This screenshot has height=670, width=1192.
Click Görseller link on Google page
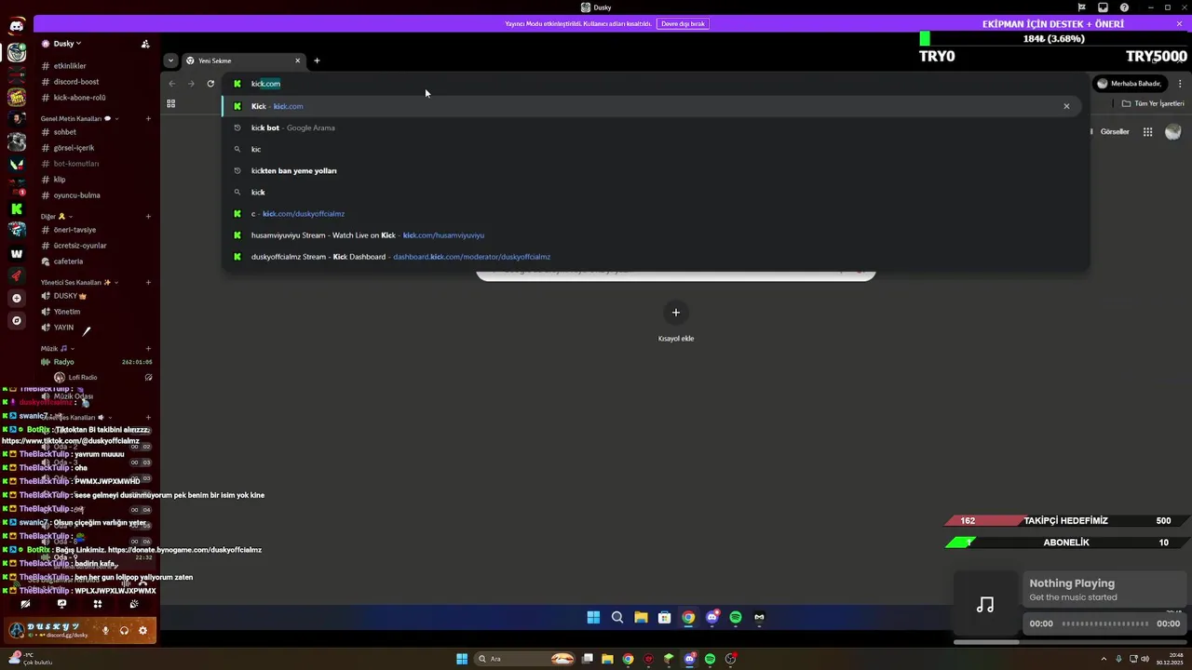point(1115,131)
